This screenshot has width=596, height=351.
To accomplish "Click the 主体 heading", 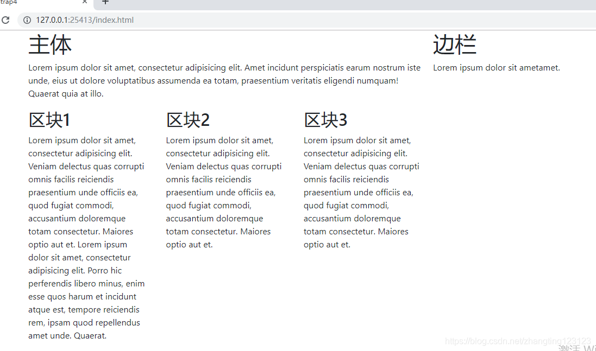I will click(50, 45).
